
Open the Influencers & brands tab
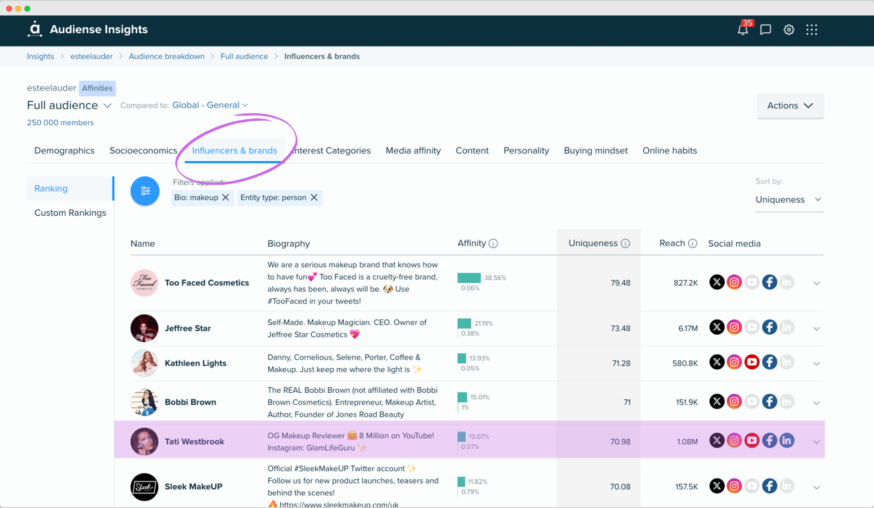tap(234, 150)
